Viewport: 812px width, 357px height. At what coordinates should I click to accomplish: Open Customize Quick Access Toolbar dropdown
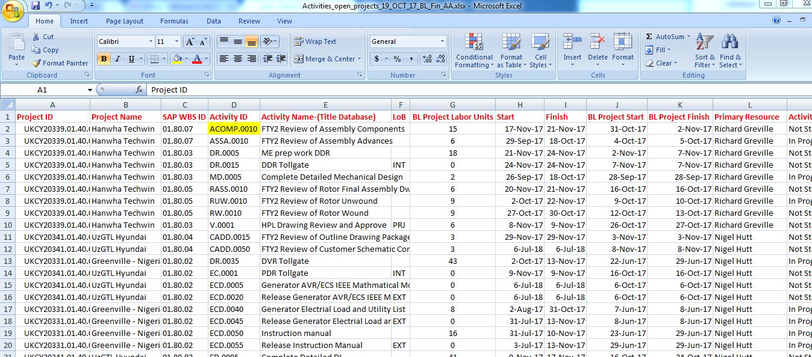coord(92,5)
